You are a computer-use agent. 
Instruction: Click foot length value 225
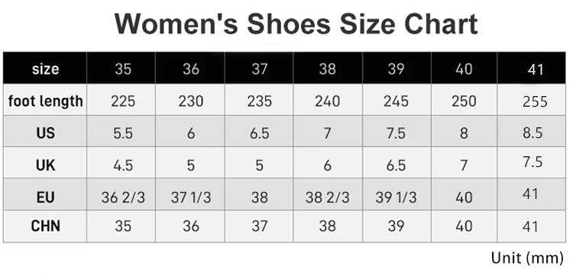(x=123, y=101)
